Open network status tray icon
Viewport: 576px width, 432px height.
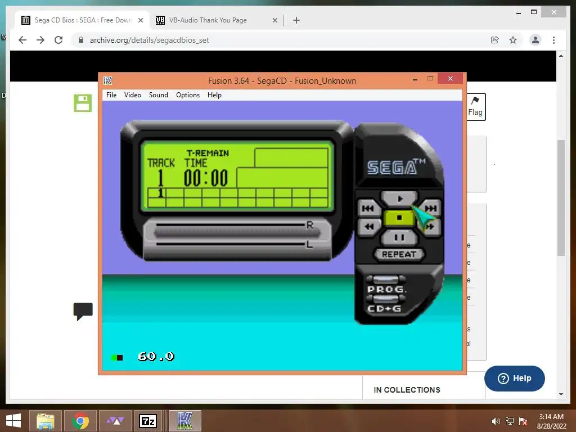coord(510,421)
